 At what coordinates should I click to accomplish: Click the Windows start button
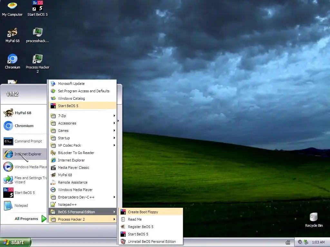point(15,242)
